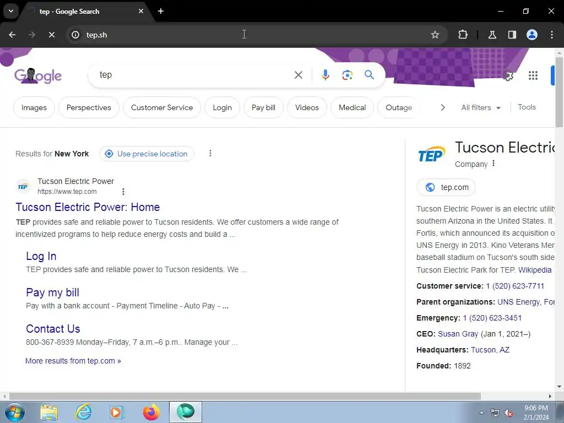Screen dimensions: 564x423
Task: Select the Login filter chip
Action: pyautogui.click(x=223, y=107)
